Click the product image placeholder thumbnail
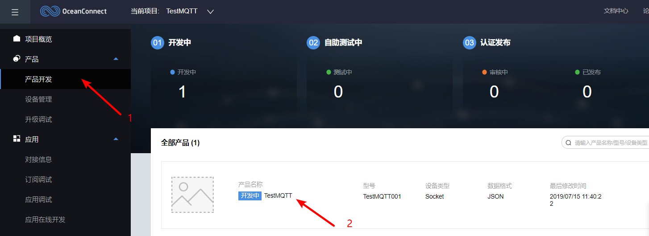This screenshot has width=649, height=236. coord(192,195)
